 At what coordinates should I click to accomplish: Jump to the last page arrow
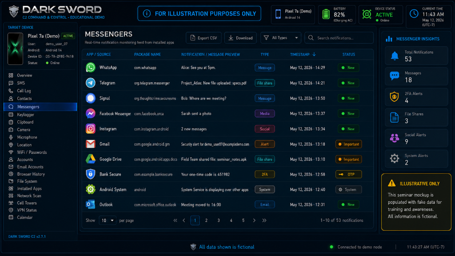[264, 220]
